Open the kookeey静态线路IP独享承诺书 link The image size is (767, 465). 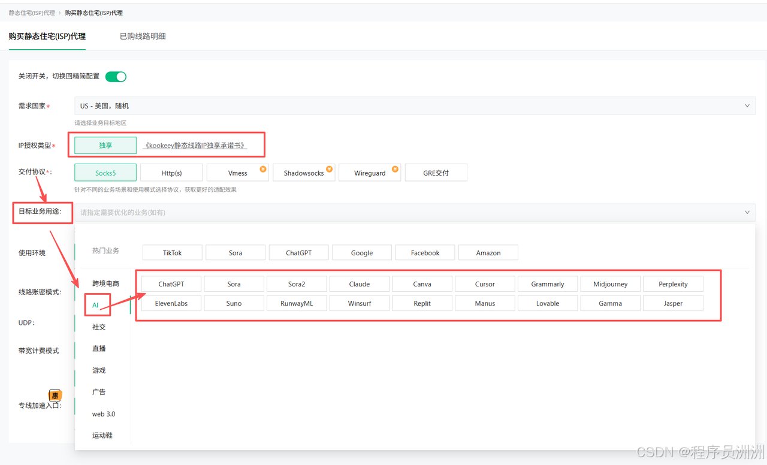(x=195, y=146)
